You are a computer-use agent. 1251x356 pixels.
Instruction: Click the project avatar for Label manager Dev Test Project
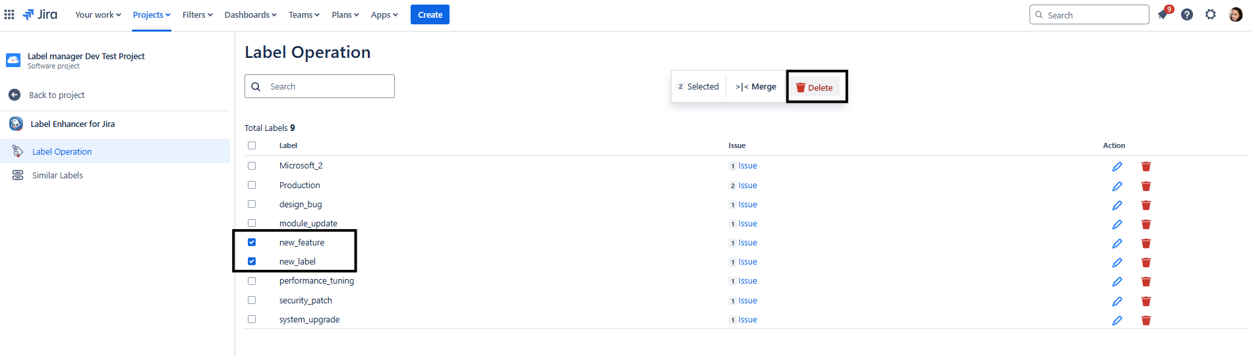coord(13,61)
